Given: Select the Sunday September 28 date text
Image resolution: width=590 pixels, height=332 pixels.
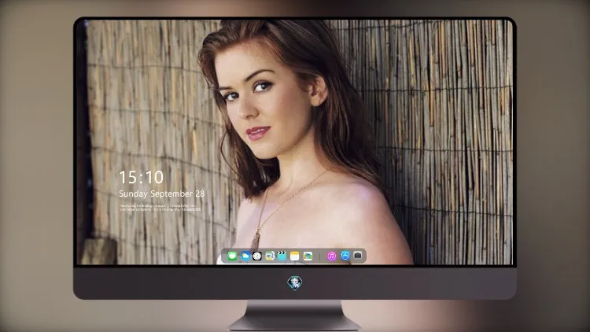Looking at the screenshot, I should click(162, 194).
